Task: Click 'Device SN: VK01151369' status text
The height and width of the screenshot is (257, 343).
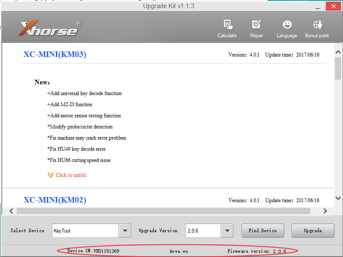Action: 93,251
